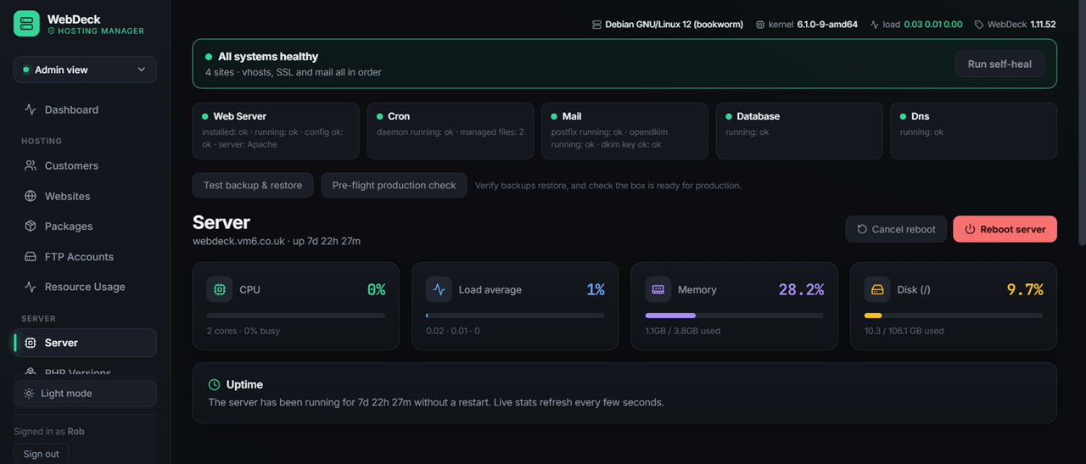Click the Load average progress bar
The height and width of the screenshot is (464, 1086).
pos(515,316)
